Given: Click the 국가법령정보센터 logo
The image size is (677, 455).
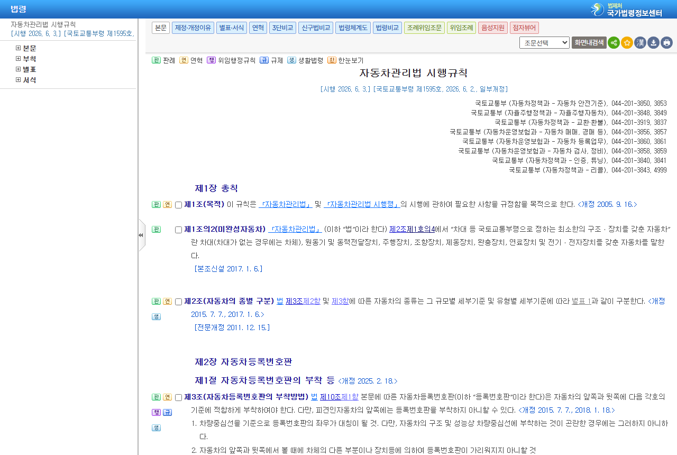Looking at the screenshot, I should tap(627, 9).
